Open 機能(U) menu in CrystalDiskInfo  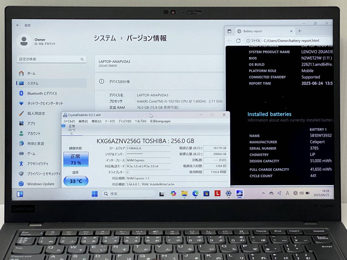96,121
